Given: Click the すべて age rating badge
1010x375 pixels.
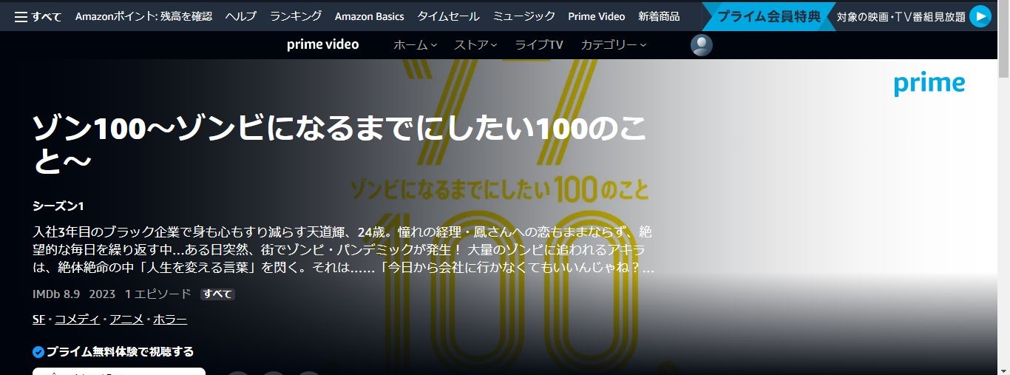Looking at the screenshot, I should tap(217, 294).
